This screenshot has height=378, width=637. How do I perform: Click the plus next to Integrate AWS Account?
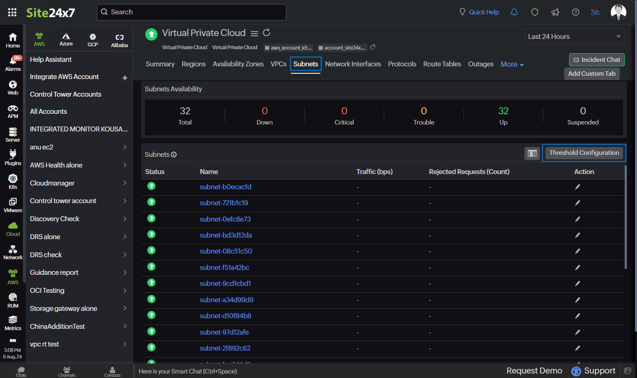(x=125, y=78)
